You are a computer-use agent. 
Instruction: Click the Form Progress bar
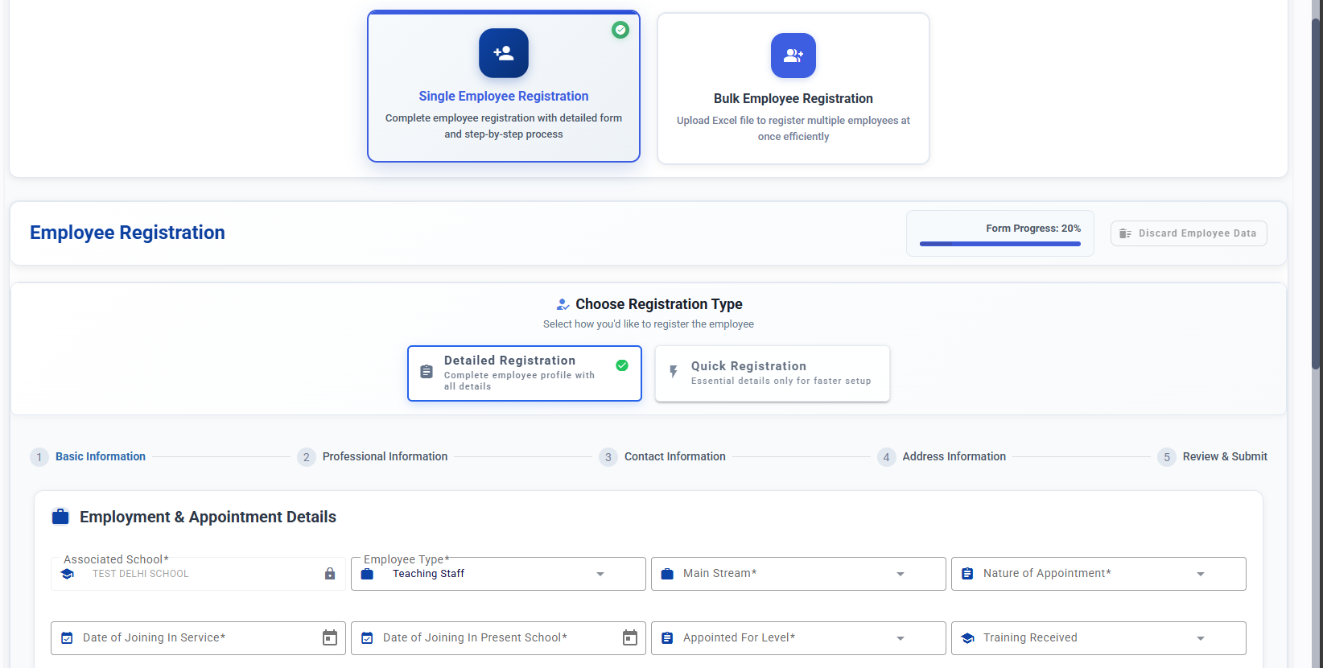tap(1000, 244)
